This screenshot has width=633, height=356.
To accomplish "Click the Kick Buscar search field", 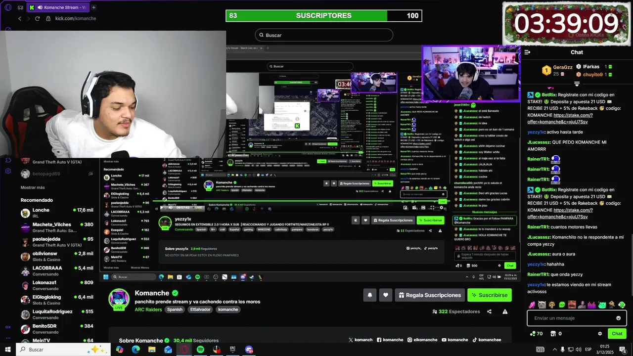I will coord(324,35).
